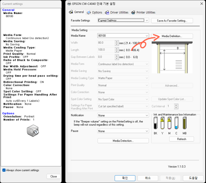
Task: Click the General tab icon
Action: coord(71,12)
